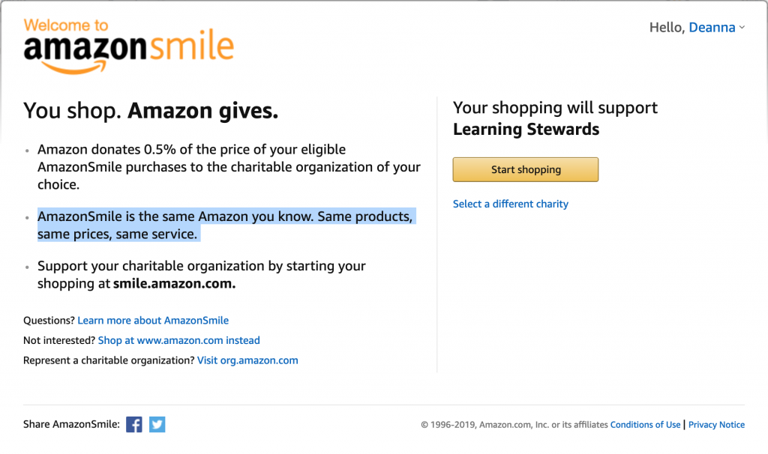Click the Learning Stewards charity name
Viewport: 768px width, 454px height.
pos(526,129)
